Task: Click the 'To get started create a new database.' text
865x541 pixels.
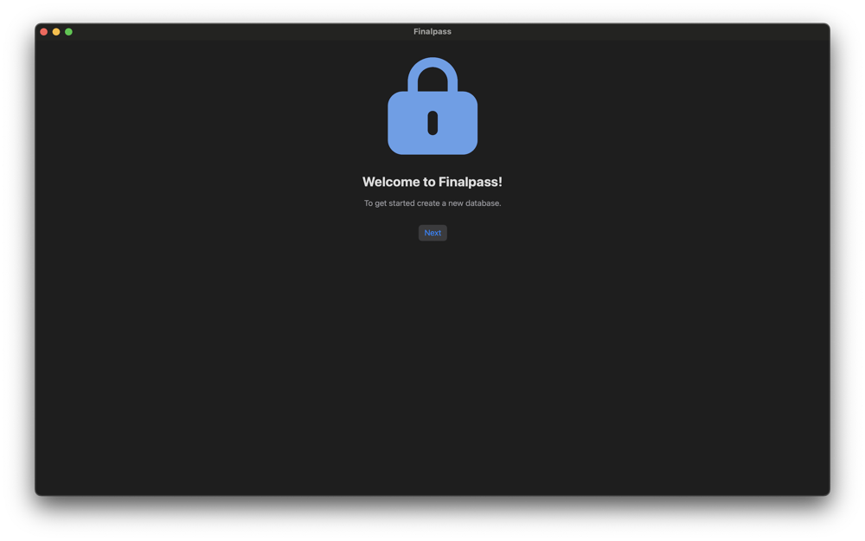Action: click(x=432, y=203)
